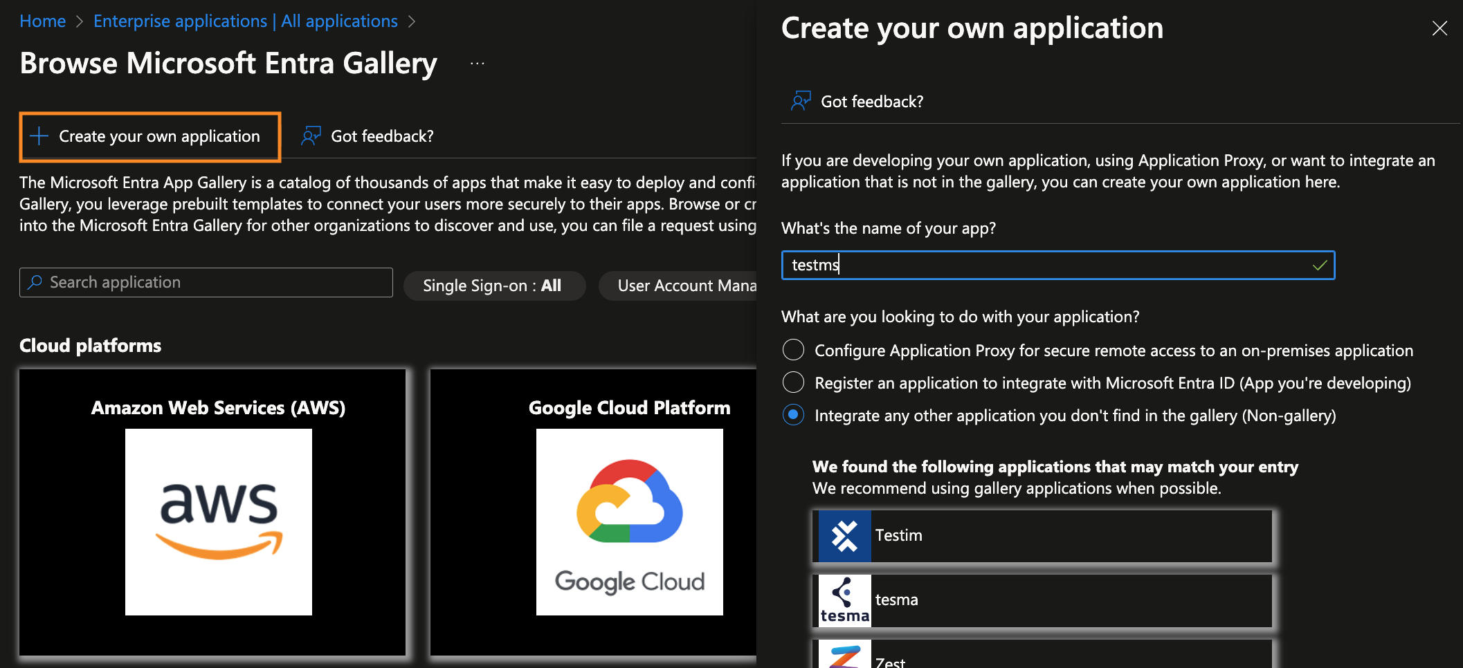Click the feedback icon in the gallery toolbar
The width and height of the screenshot is (1463, 668).
click(x=311, y=136)
